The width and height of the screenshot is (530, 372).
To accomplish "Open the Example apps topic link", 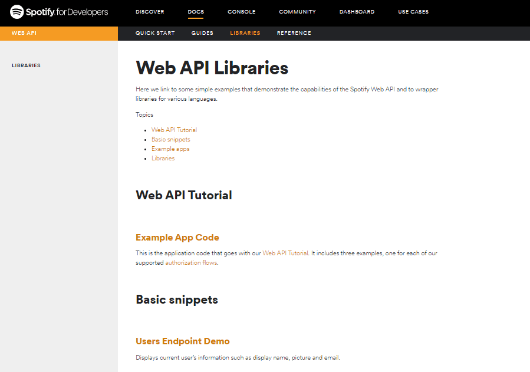I will point(170,149).
